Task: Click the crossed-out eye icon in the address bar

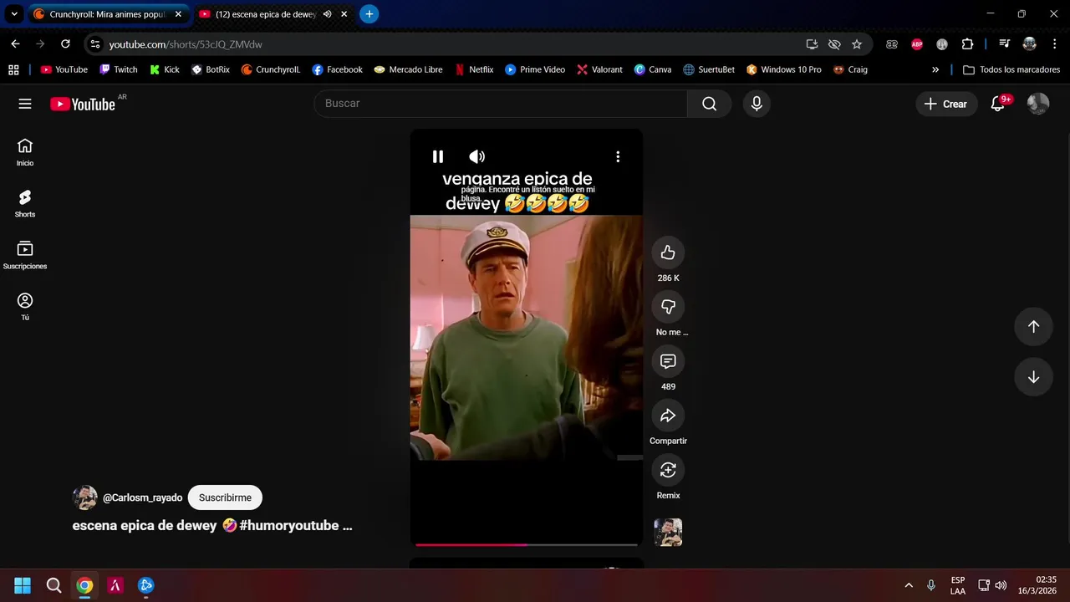Action: (x=834, y=44)
